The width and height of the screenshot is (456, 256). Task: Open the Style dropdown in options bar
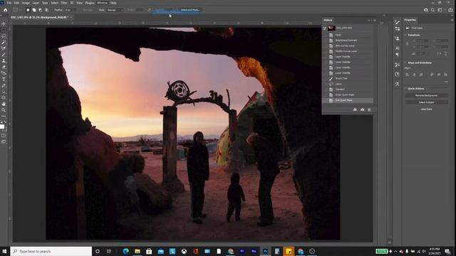click(115, 10)
